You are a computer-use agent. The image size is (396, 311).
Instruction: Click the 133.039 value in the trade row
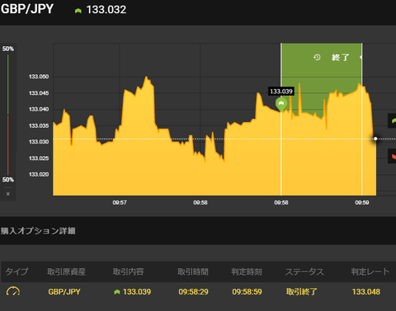[137, 292]
